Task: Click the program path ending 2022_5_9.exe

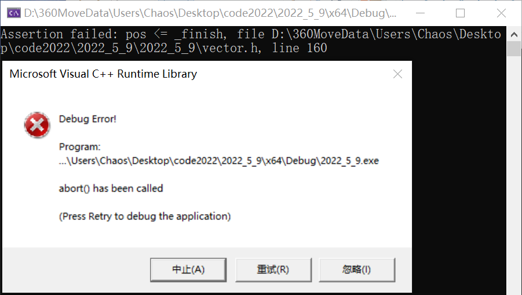Action: click(219, 161)
